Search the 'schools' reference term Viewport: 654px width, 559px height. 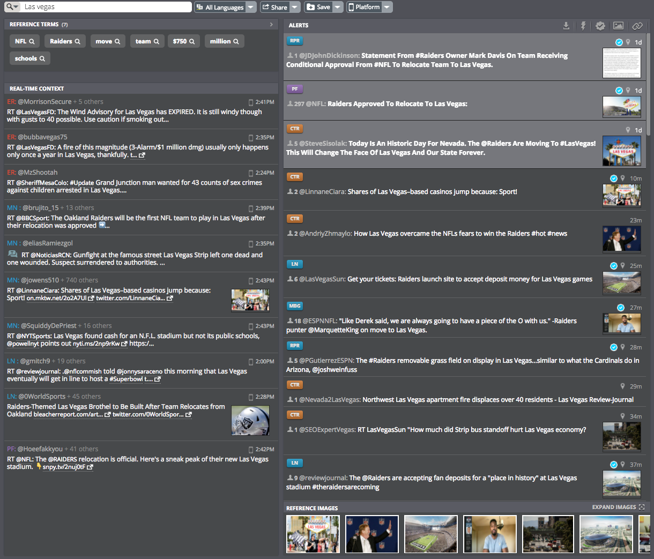tap(30, 58)
